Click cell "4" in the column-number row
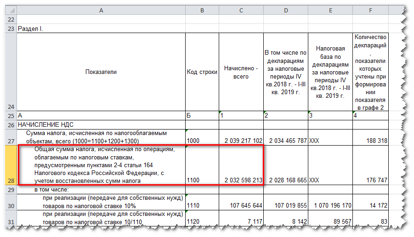 [x=370, y=116]
